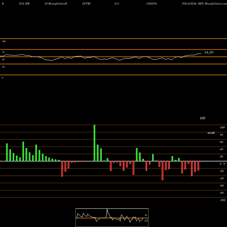Image resolution: width=227 pixels, height=227 pixels.
Task: Click the -20 label on the MR scale
Action: coord(222,171)
